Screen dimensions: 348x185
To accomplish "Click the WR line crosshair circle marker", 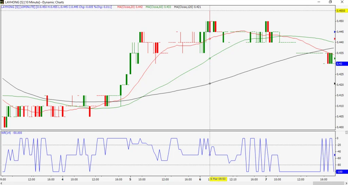I will [x=210, y=155].
